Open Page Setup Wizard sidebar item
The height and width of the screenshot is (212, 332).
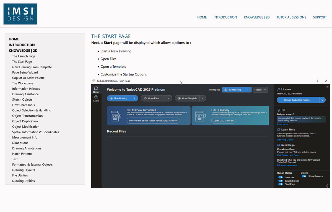(x=25, y=72)
